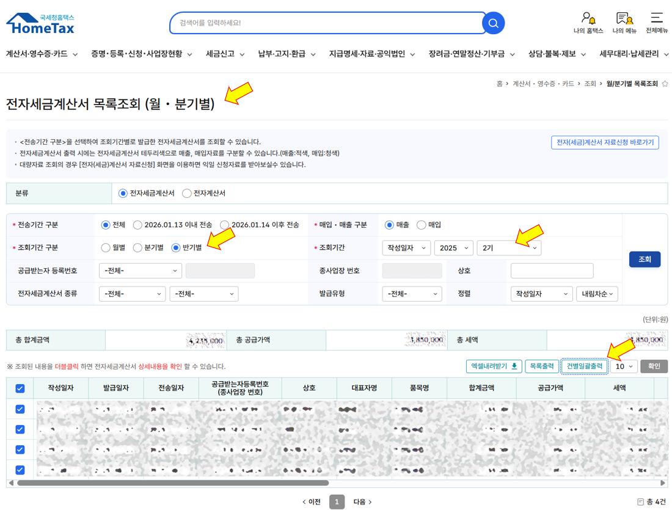Click 확인 button next to page size
672x510 pixels.
(654, 366)
